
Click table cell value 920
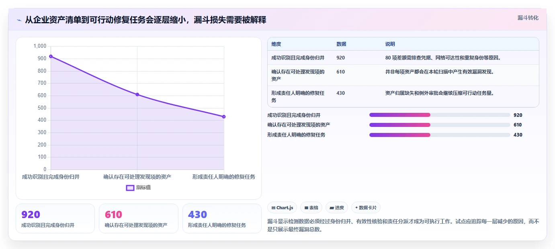[x=340, y=58]
